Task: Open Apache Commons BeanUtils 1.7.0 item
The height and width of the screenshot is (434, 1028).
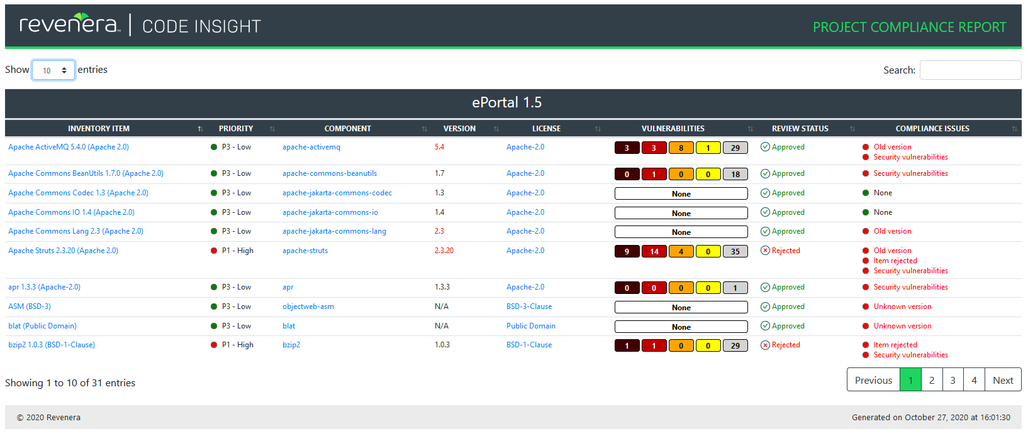Action: [86, 173]
